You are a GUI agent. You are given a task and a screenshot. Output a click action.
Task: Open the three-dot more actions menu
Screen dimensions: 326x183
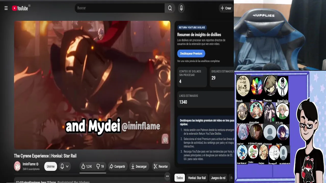tap(167, 176)
